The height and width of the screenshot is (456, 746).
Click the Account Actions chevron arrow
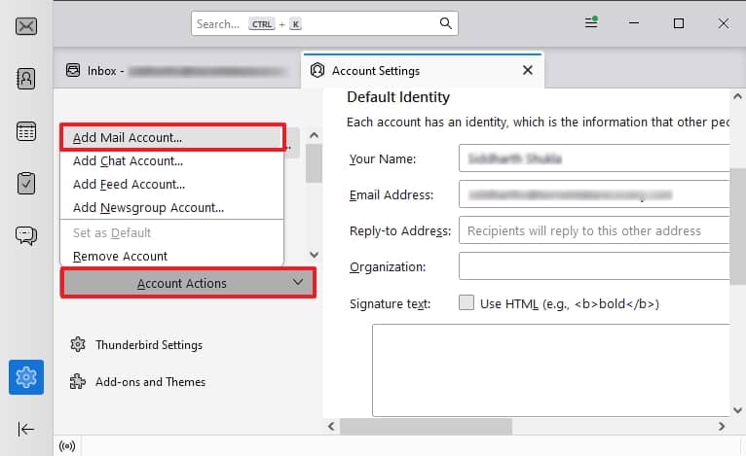click(298, 282)
